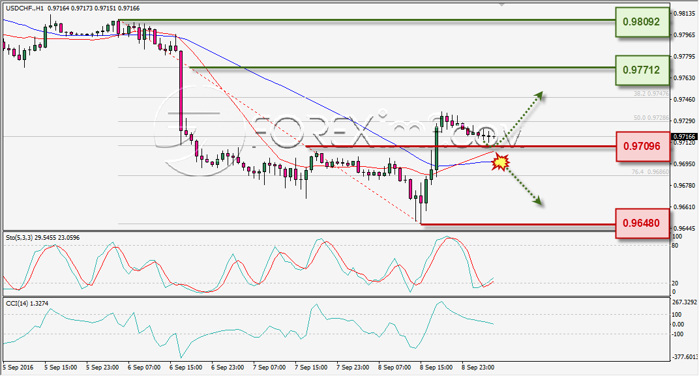699x376 pixels.
Task: Click the 6 Sep 07:00 time label
Action: pos(144,368)
